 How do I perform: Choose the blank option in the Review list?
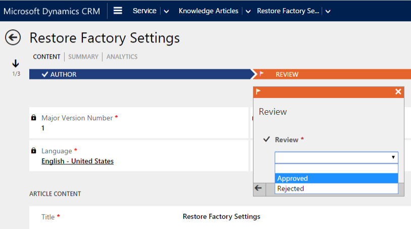[336, 168]
